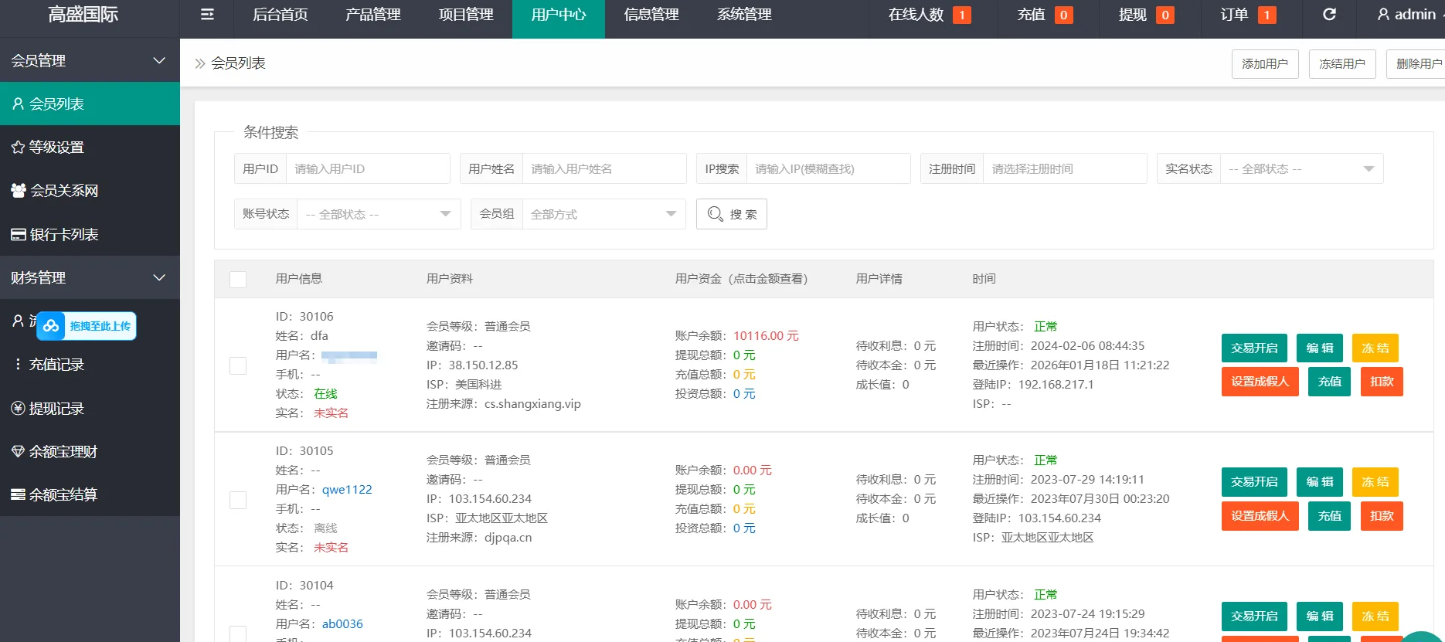Click 设置成假人 for user 30106
The width and height of the screenshot is (1445, 642).
(x=1260, y=382)
